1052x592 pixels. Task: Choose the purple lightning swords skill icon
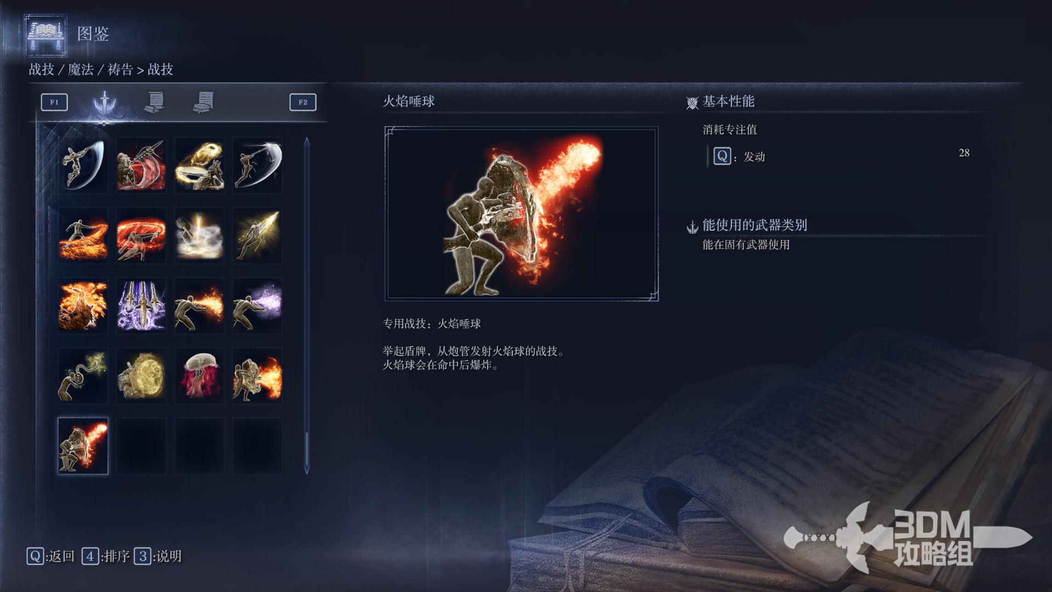click(141, 305)
